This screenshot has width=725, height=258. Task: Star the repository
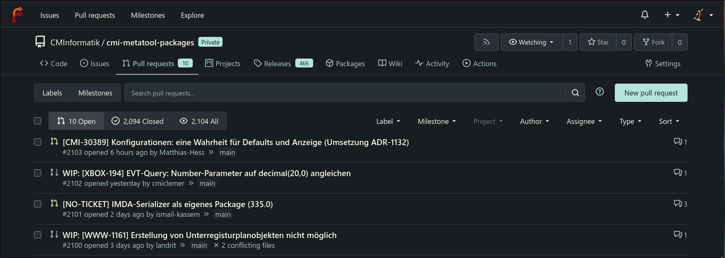click(598, 42)
